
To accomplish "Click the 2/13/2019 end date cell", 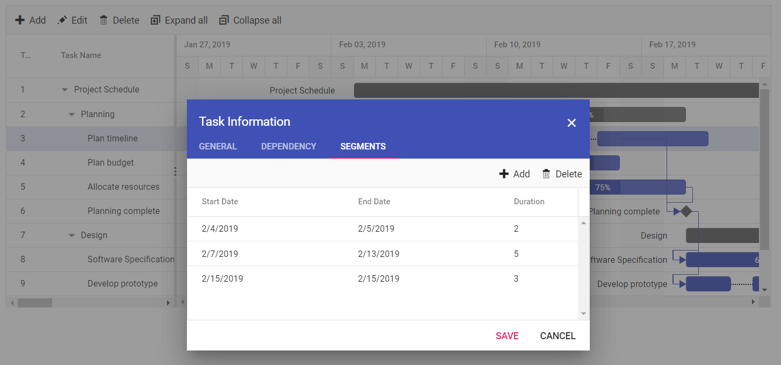I will pyautogui.click(x=379, y=254).
